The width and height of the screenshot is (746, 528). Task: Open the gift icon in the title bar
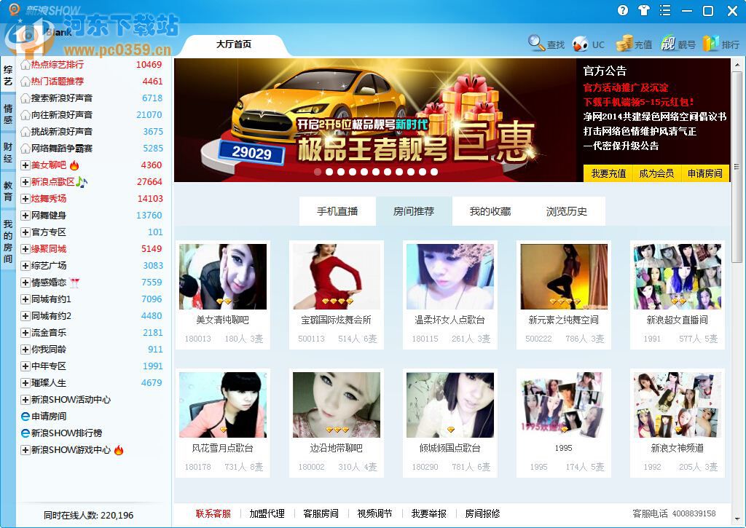645,11
